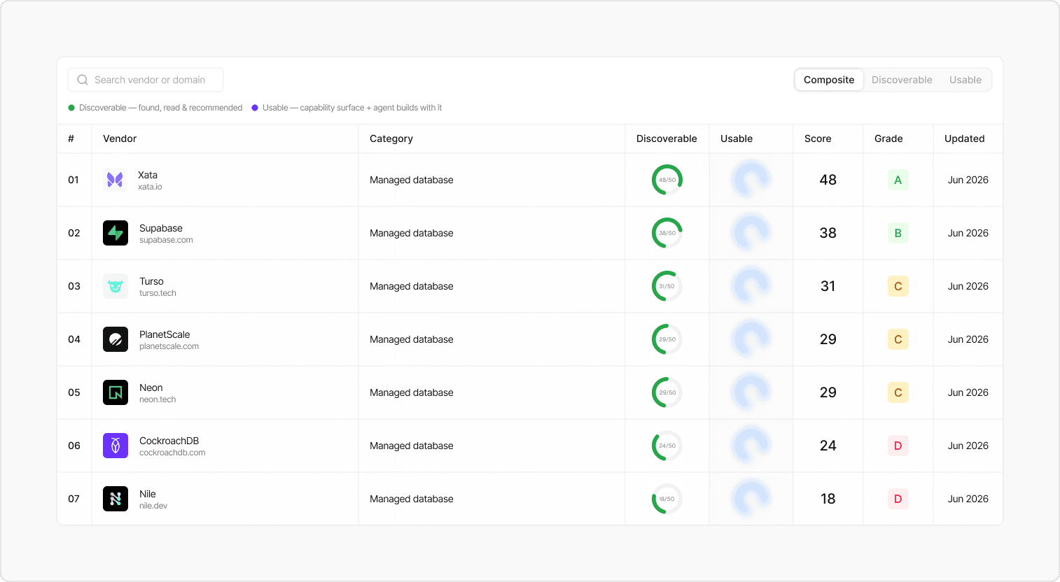Screen dimensions: 1060x582
Task: Click the grade B badge for Supabase
Action: (898, 233)
